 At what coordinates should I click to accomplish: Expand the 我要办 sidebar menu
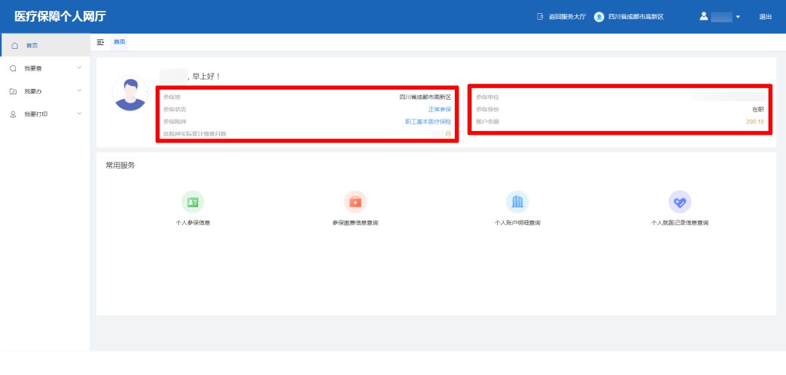click(44, 91)
